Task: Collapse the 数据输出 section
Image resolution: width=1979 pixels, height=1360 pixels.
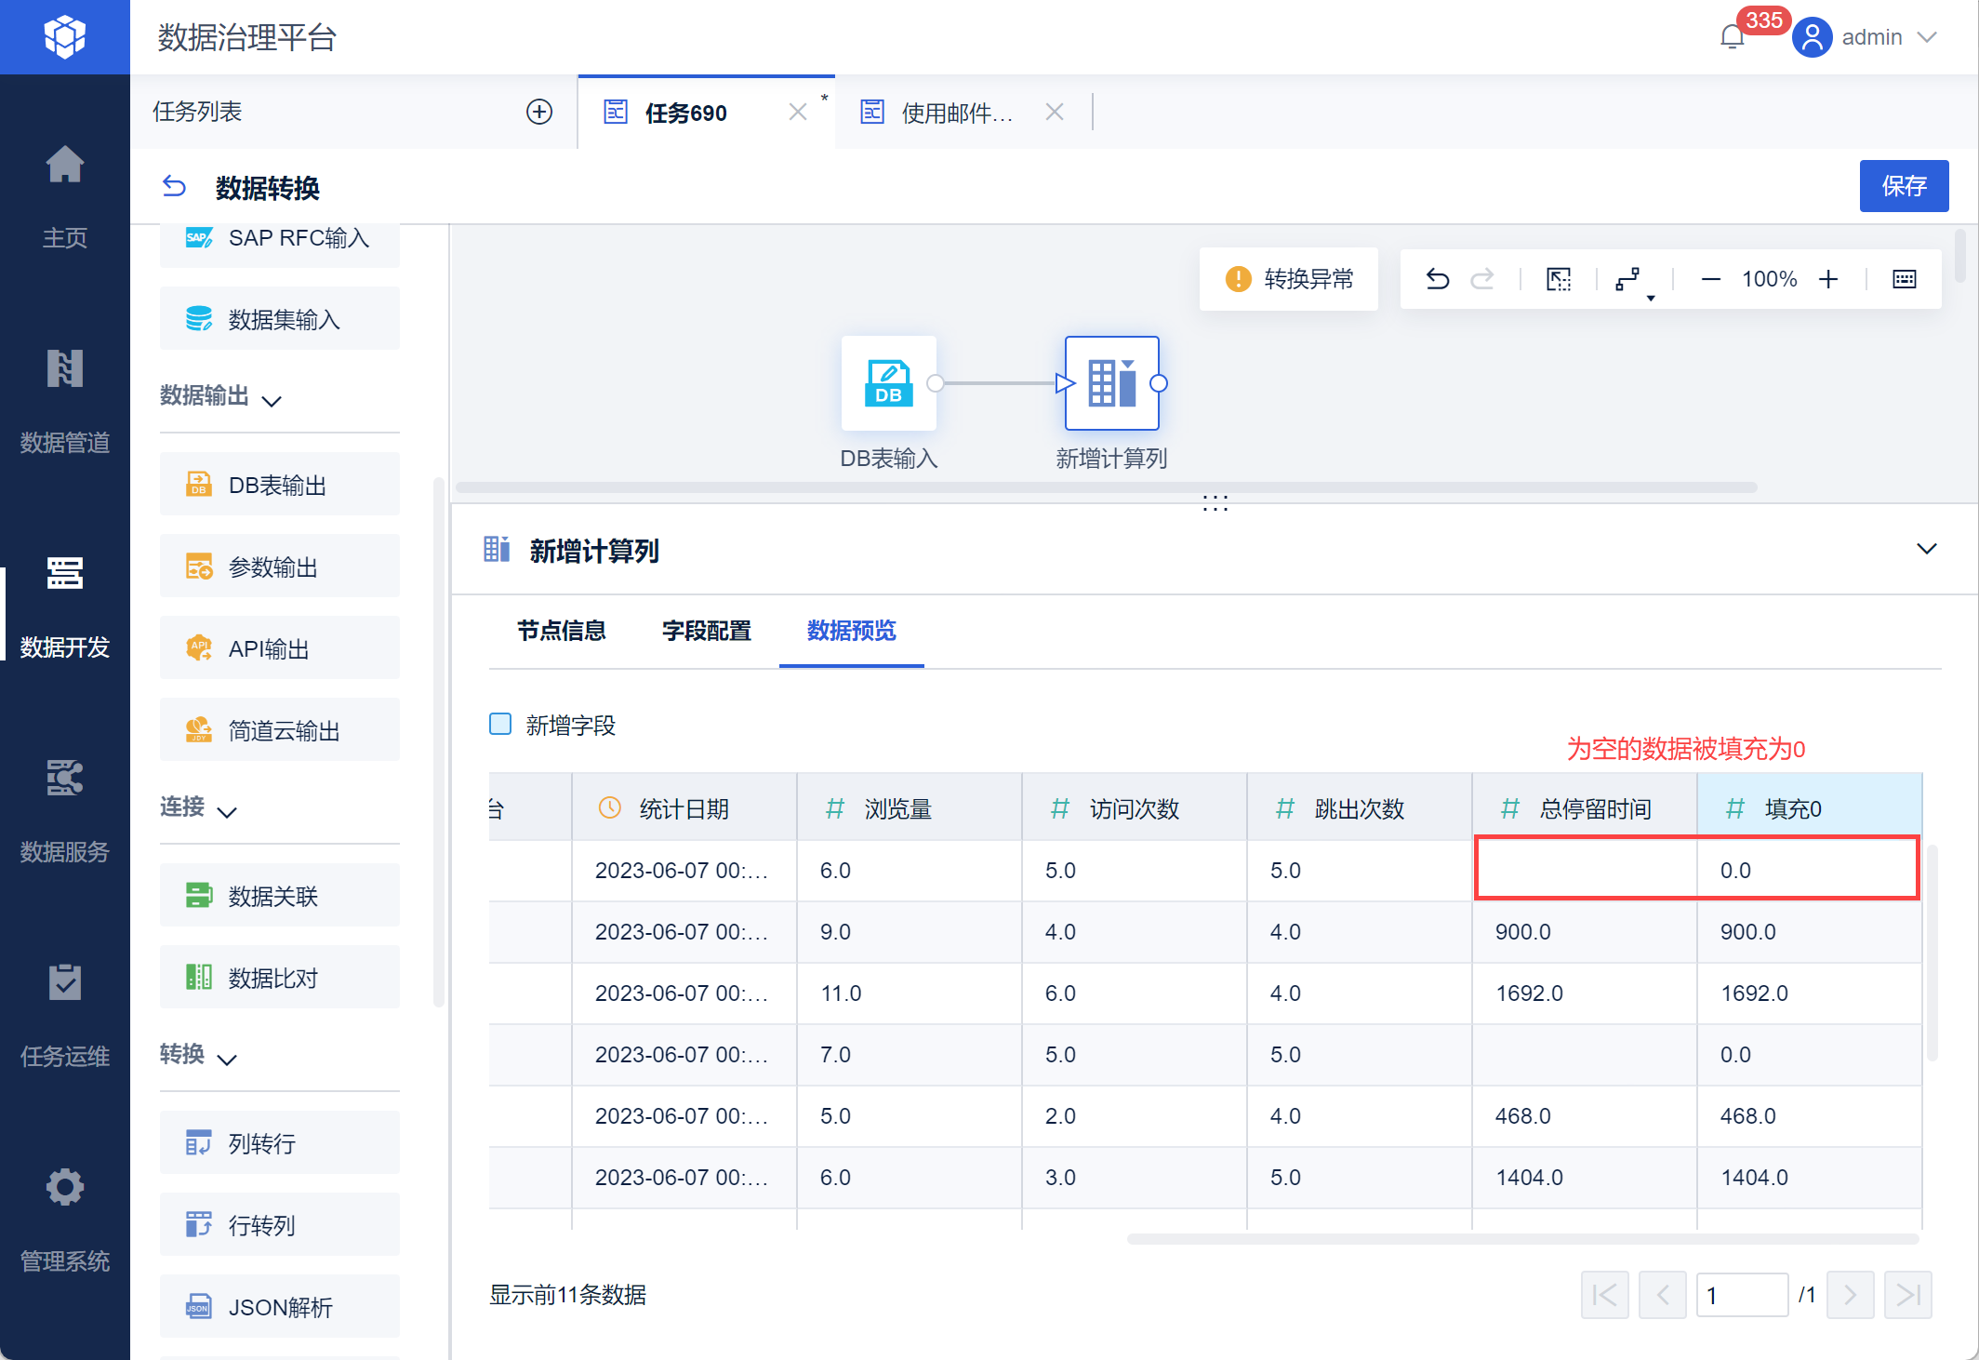Action: click(x=271, y=401)
